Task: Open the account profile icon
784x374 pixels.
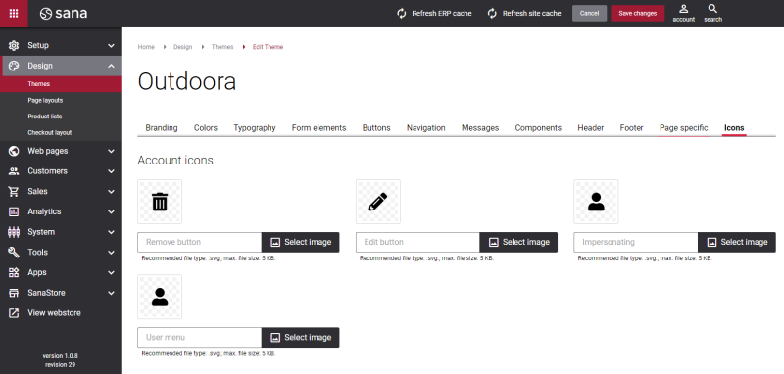Action: point(683,9)
